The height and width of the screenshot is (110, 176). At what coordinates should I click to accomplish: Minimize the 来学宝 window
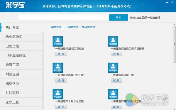click(167, 2)
